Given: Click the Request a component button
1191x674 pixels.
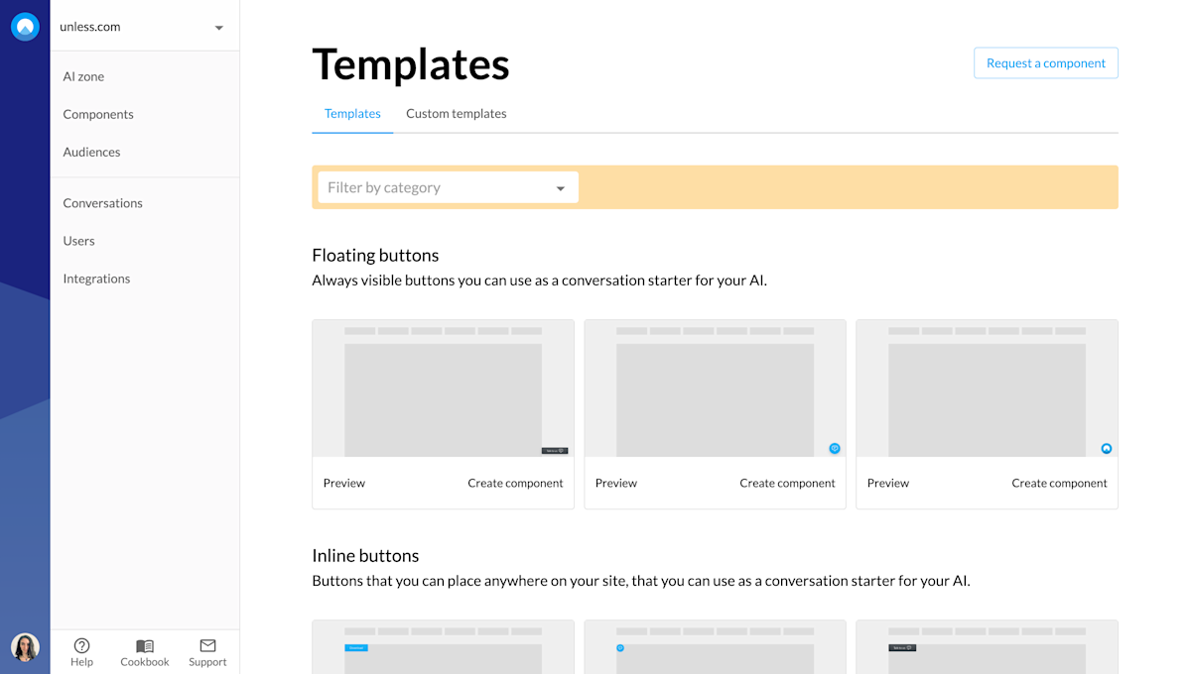Looking at the screenshot, I should (x=1045, y=61).
